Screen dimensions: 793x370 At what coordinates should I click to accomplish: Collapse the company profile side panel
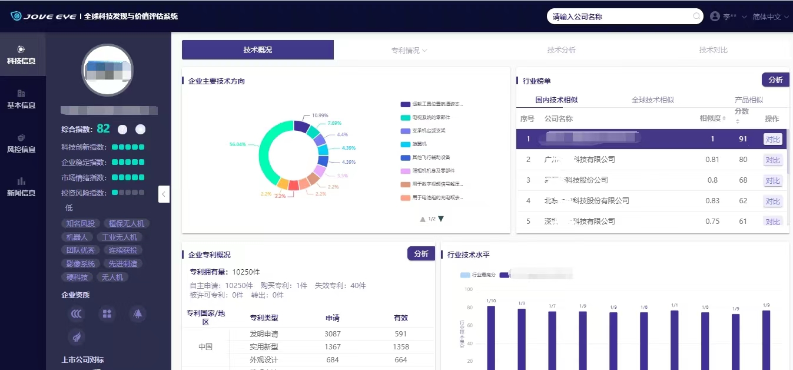[164, 194]
